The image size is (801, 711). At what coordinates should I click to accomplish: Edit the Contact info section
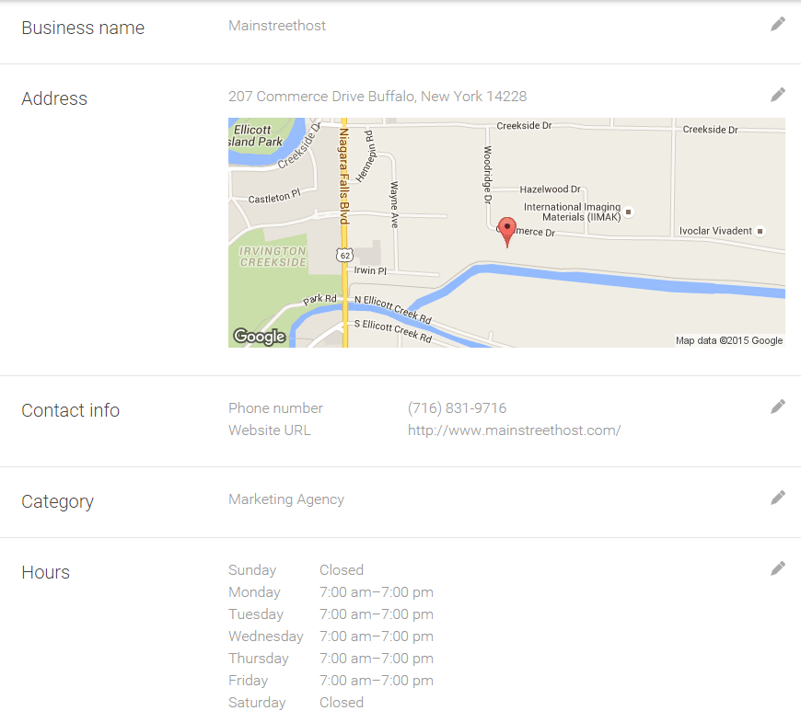point(778,406)
